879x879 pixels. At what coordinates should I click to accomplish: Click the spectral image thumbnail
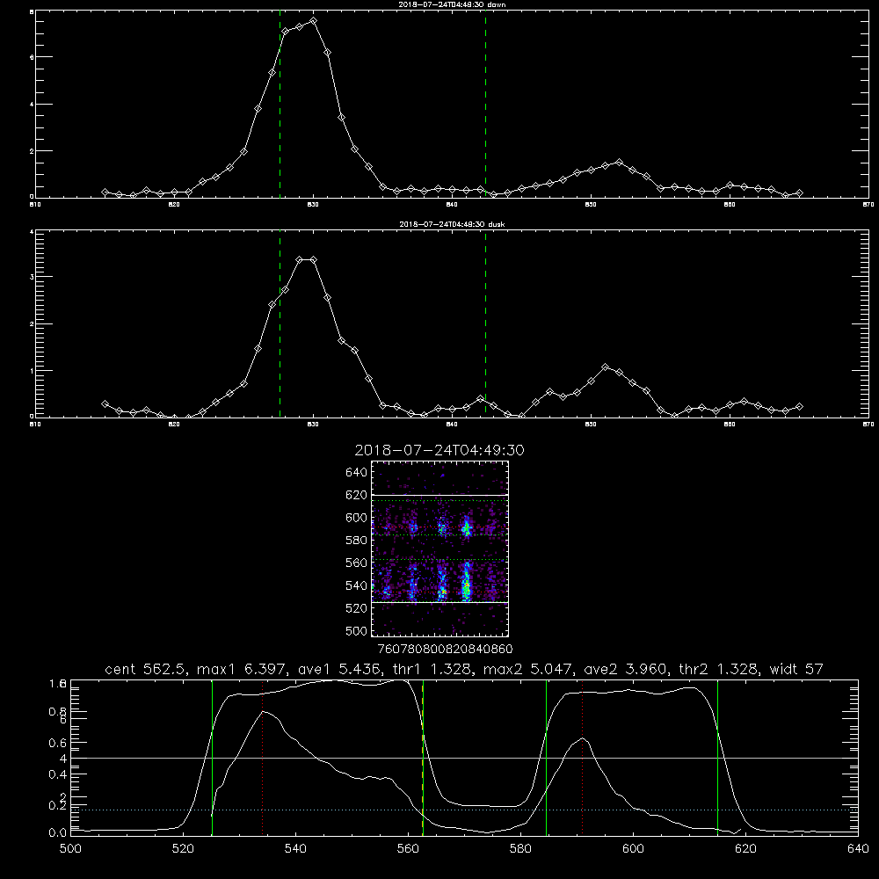tap(440, 548)
